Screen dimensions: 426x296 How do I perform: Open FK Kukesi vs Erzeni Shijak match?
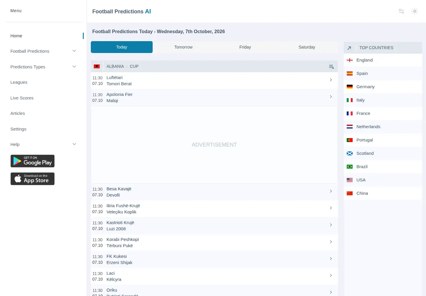[214, 259]
